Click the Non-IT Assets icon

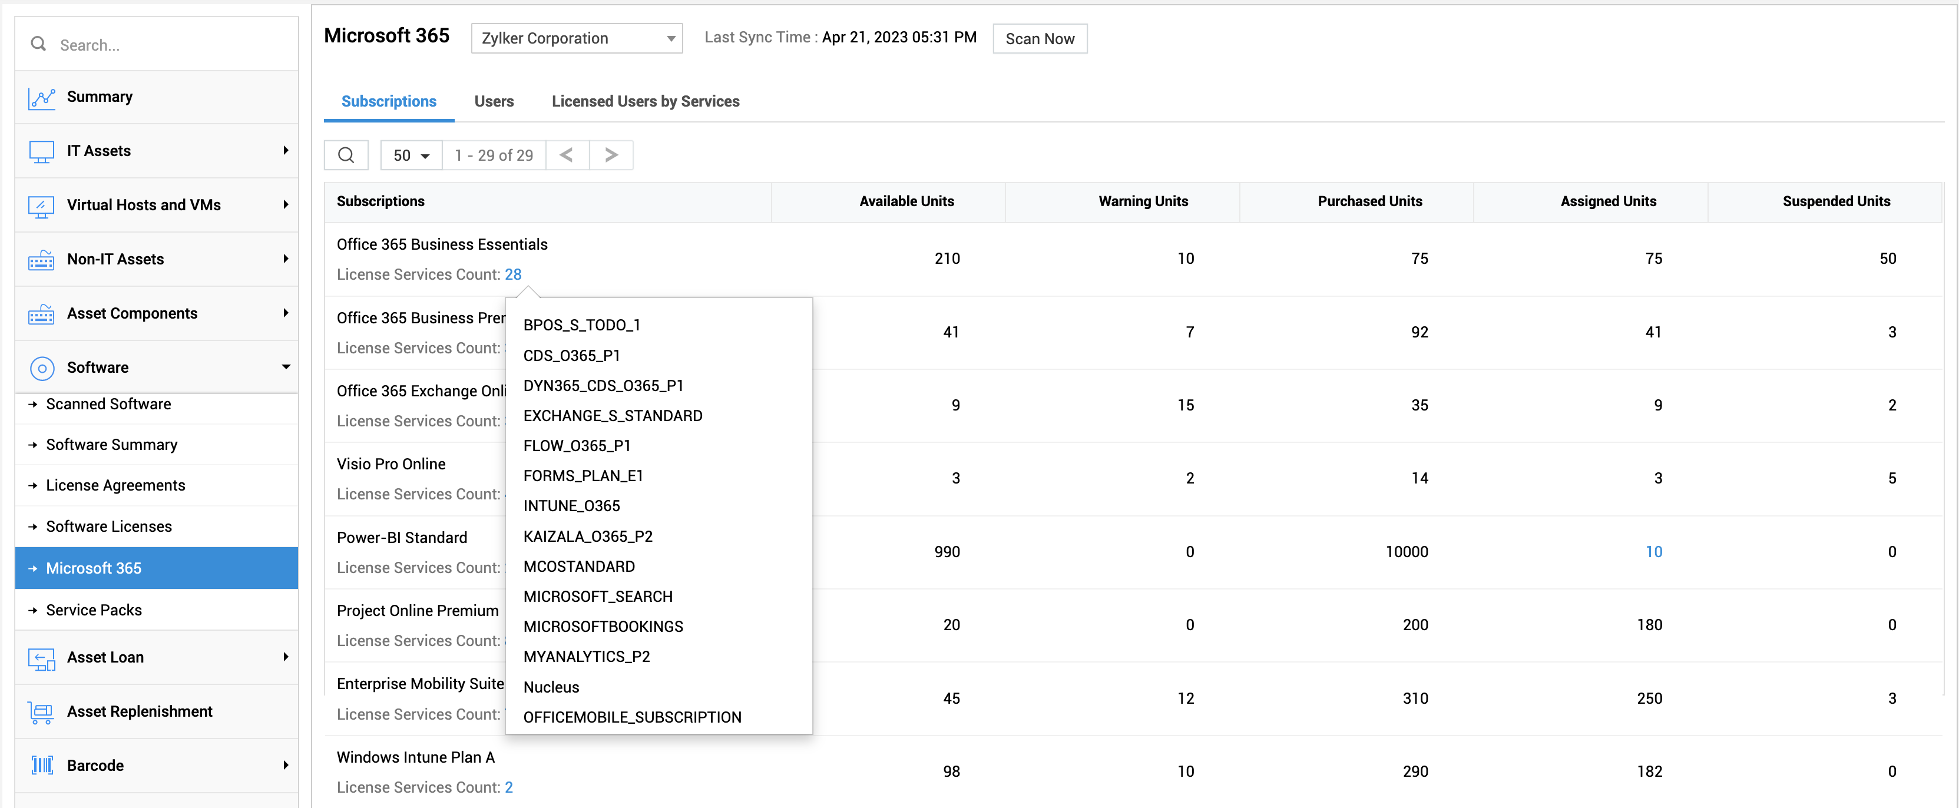pyautogui.click(x=41, y=260)
